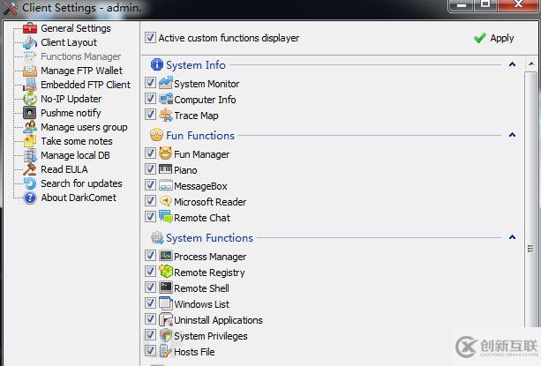Click the Remote Registry cube icon
541x366 pixels.
[x=166, y=272]
